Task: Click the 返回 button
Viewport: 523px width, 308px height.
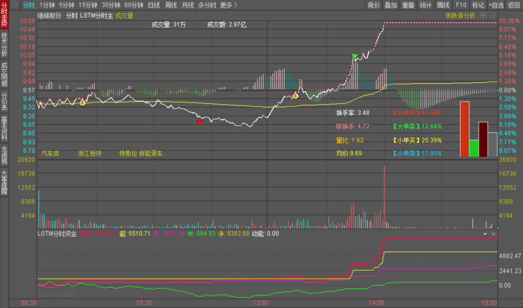Action: [x=514, y=5]
